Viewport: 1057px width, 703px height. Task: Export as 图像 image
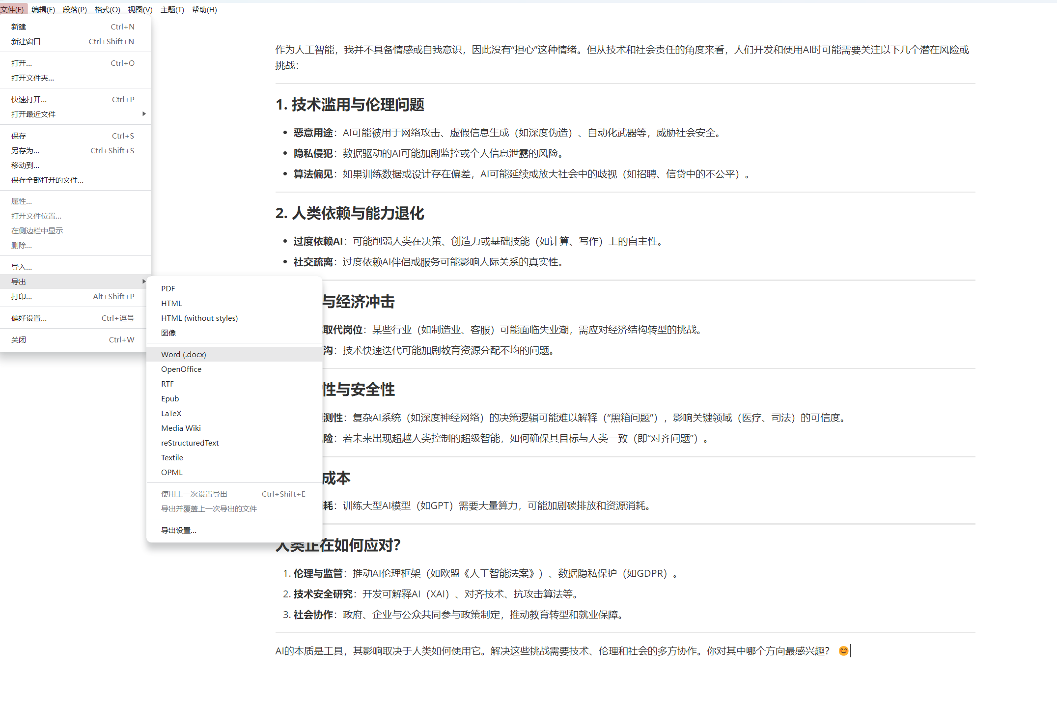[168, 333]
